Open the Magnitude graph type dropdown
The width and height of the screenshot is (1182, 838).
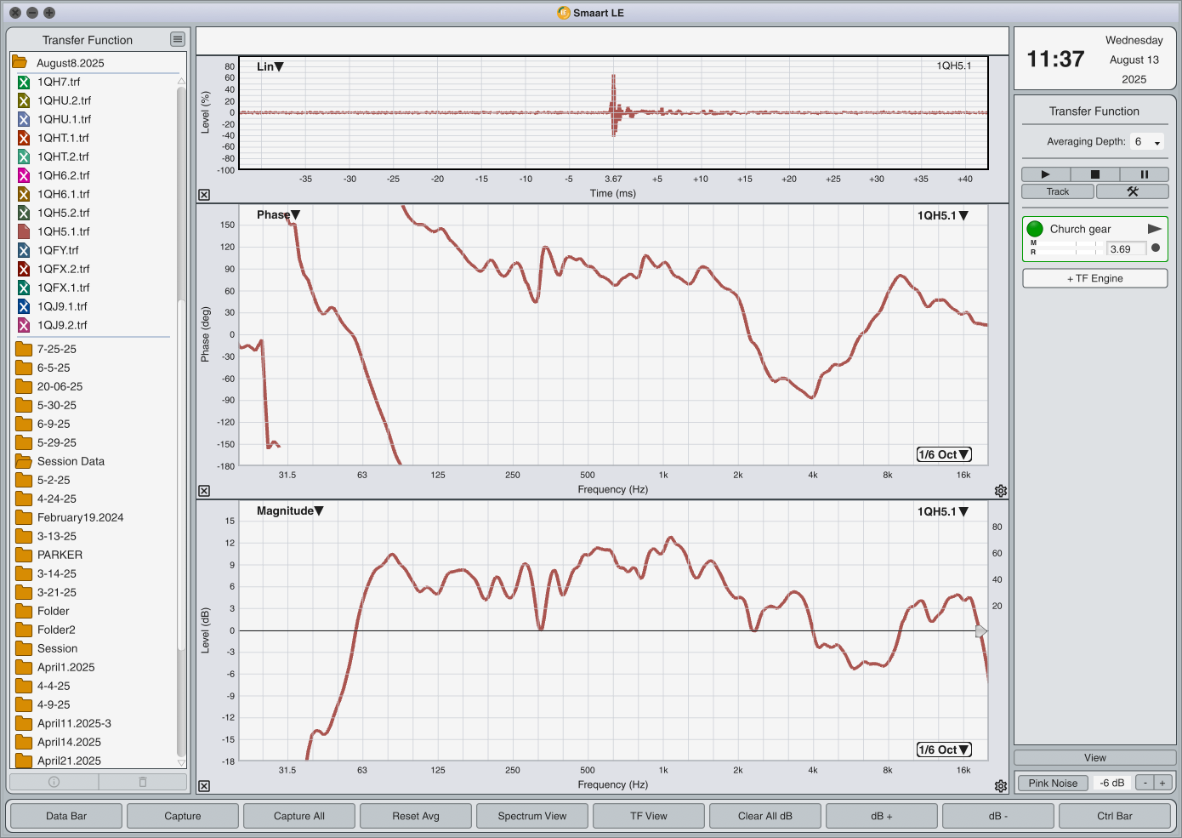click(290, 510)
